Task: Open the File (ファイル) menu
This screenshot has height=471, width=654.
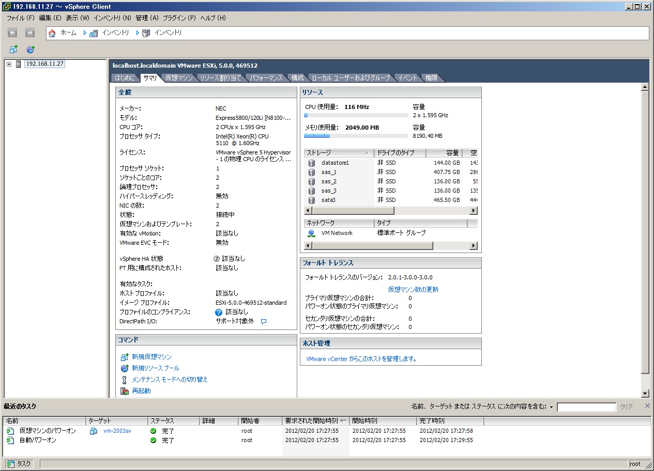Action: click(20, 18)
